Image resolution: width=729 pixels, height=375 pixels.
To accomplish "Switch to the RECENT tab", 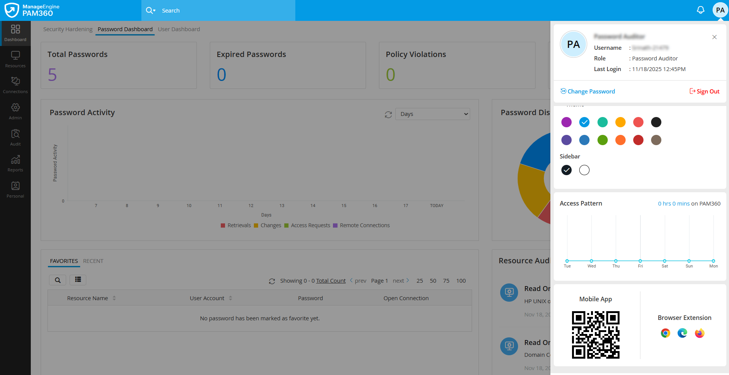I will (93, 261).
